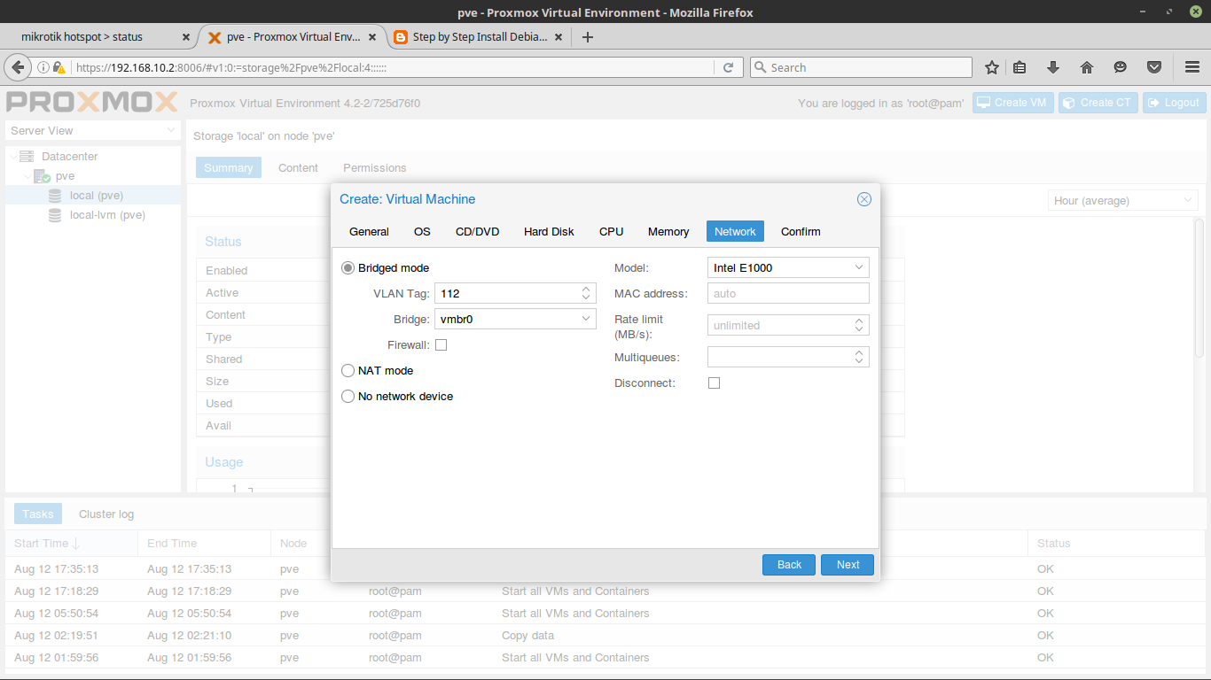
Task: Click the PROXMOX logo
Action: point(92,102)
